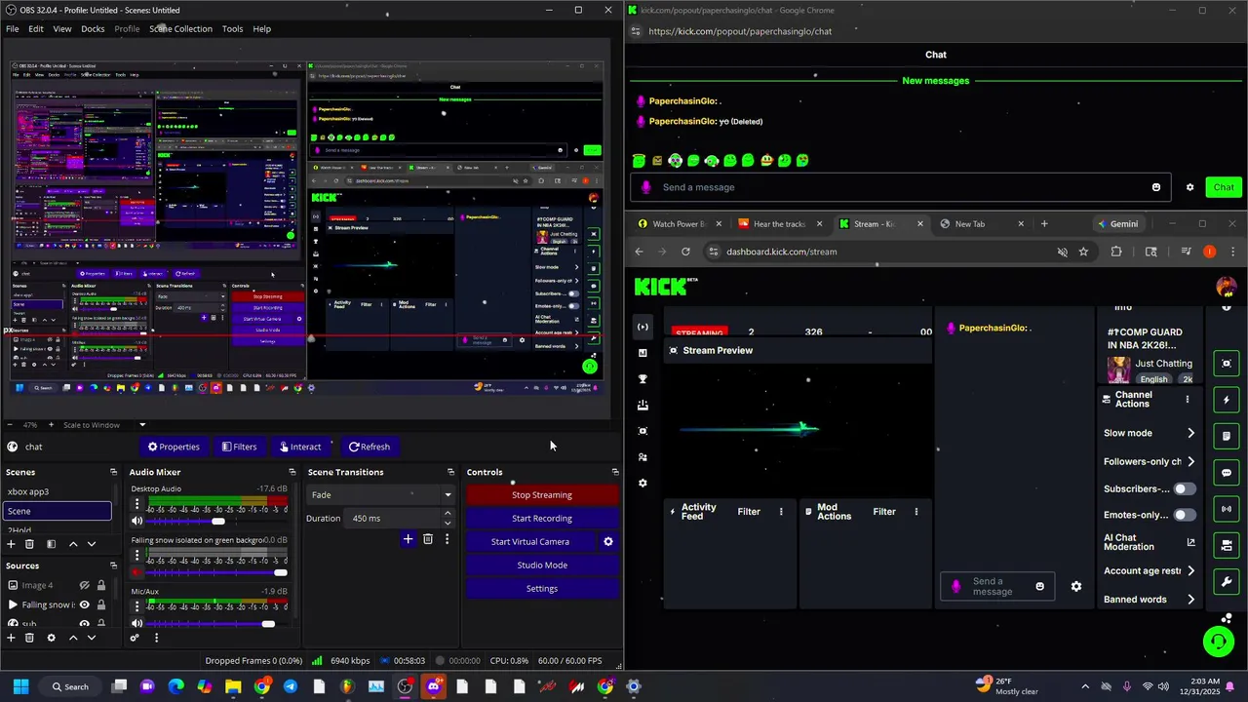The height and width of the screenshot is (702, 1248).
Task: Open the OBS preview scaling dropdown arrow
Action: tap(142, 425)
